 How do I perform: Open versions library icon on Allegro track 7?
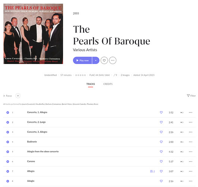click(x=153, y=171)
